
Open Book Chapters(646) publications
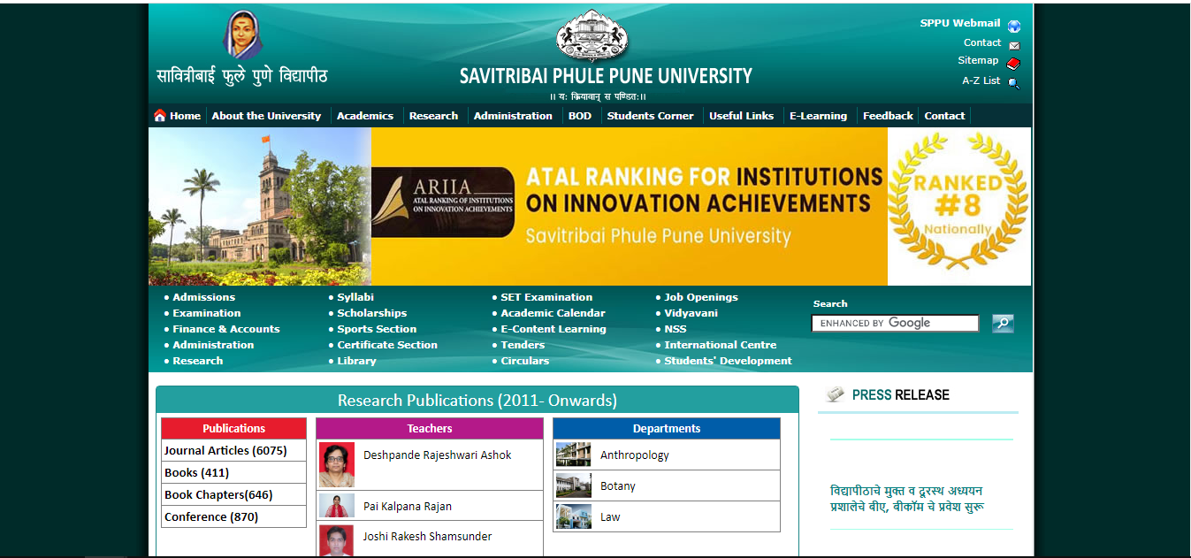pos(218,494)
